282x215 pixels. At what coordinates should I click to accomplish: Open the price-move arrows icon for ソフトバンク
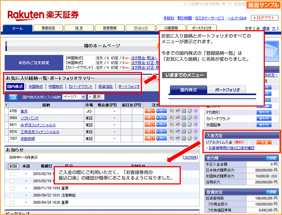coord(172,118)
